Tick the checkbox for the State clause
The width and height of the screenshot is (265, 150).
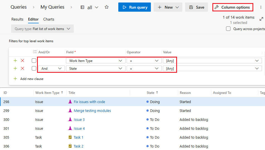(x=34, y=68)
